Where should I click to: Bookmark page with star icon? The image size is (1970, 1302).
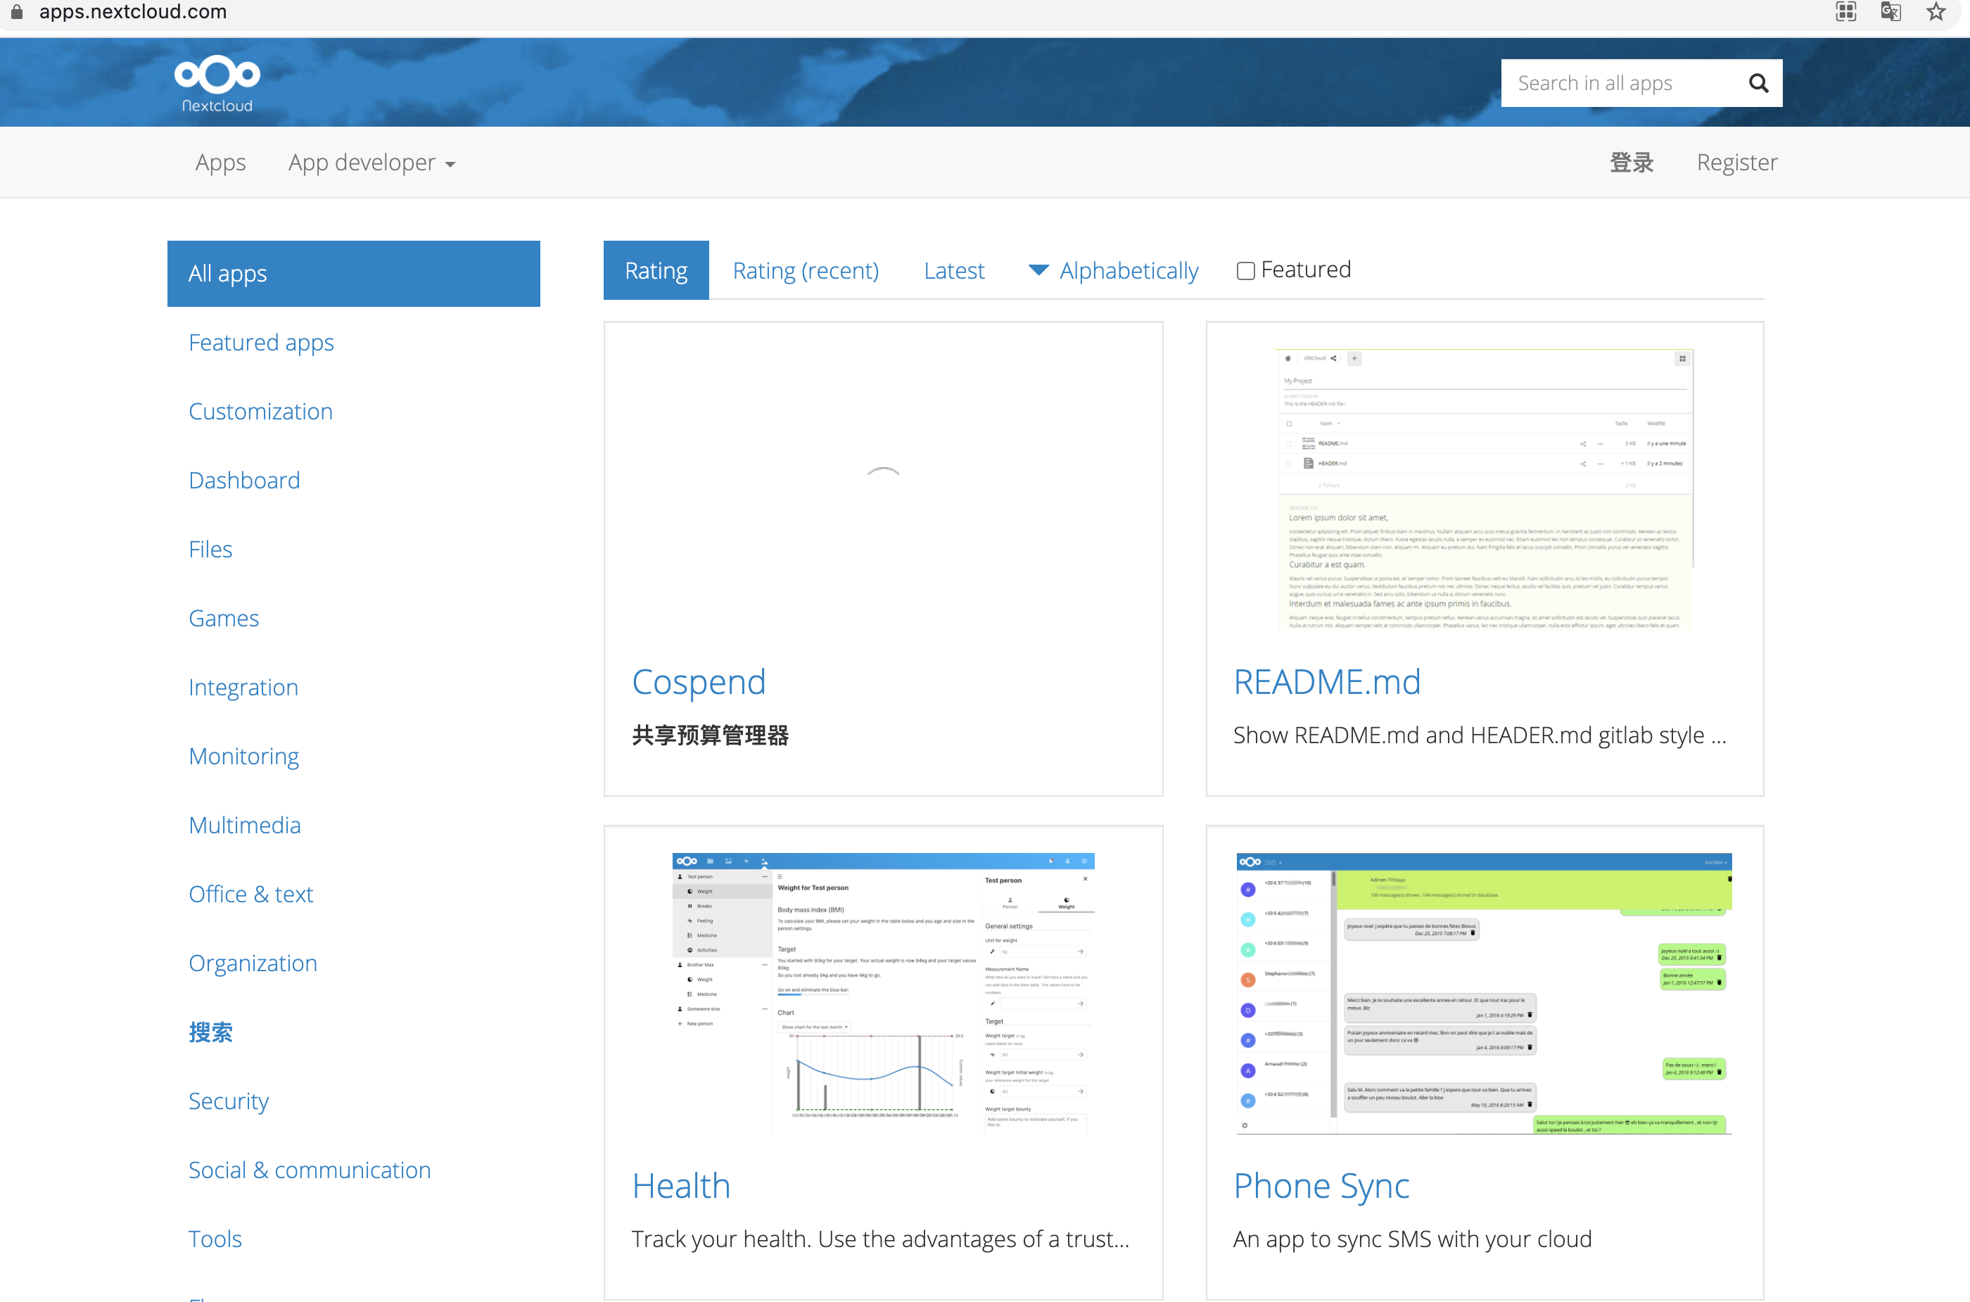point(1936,12)
